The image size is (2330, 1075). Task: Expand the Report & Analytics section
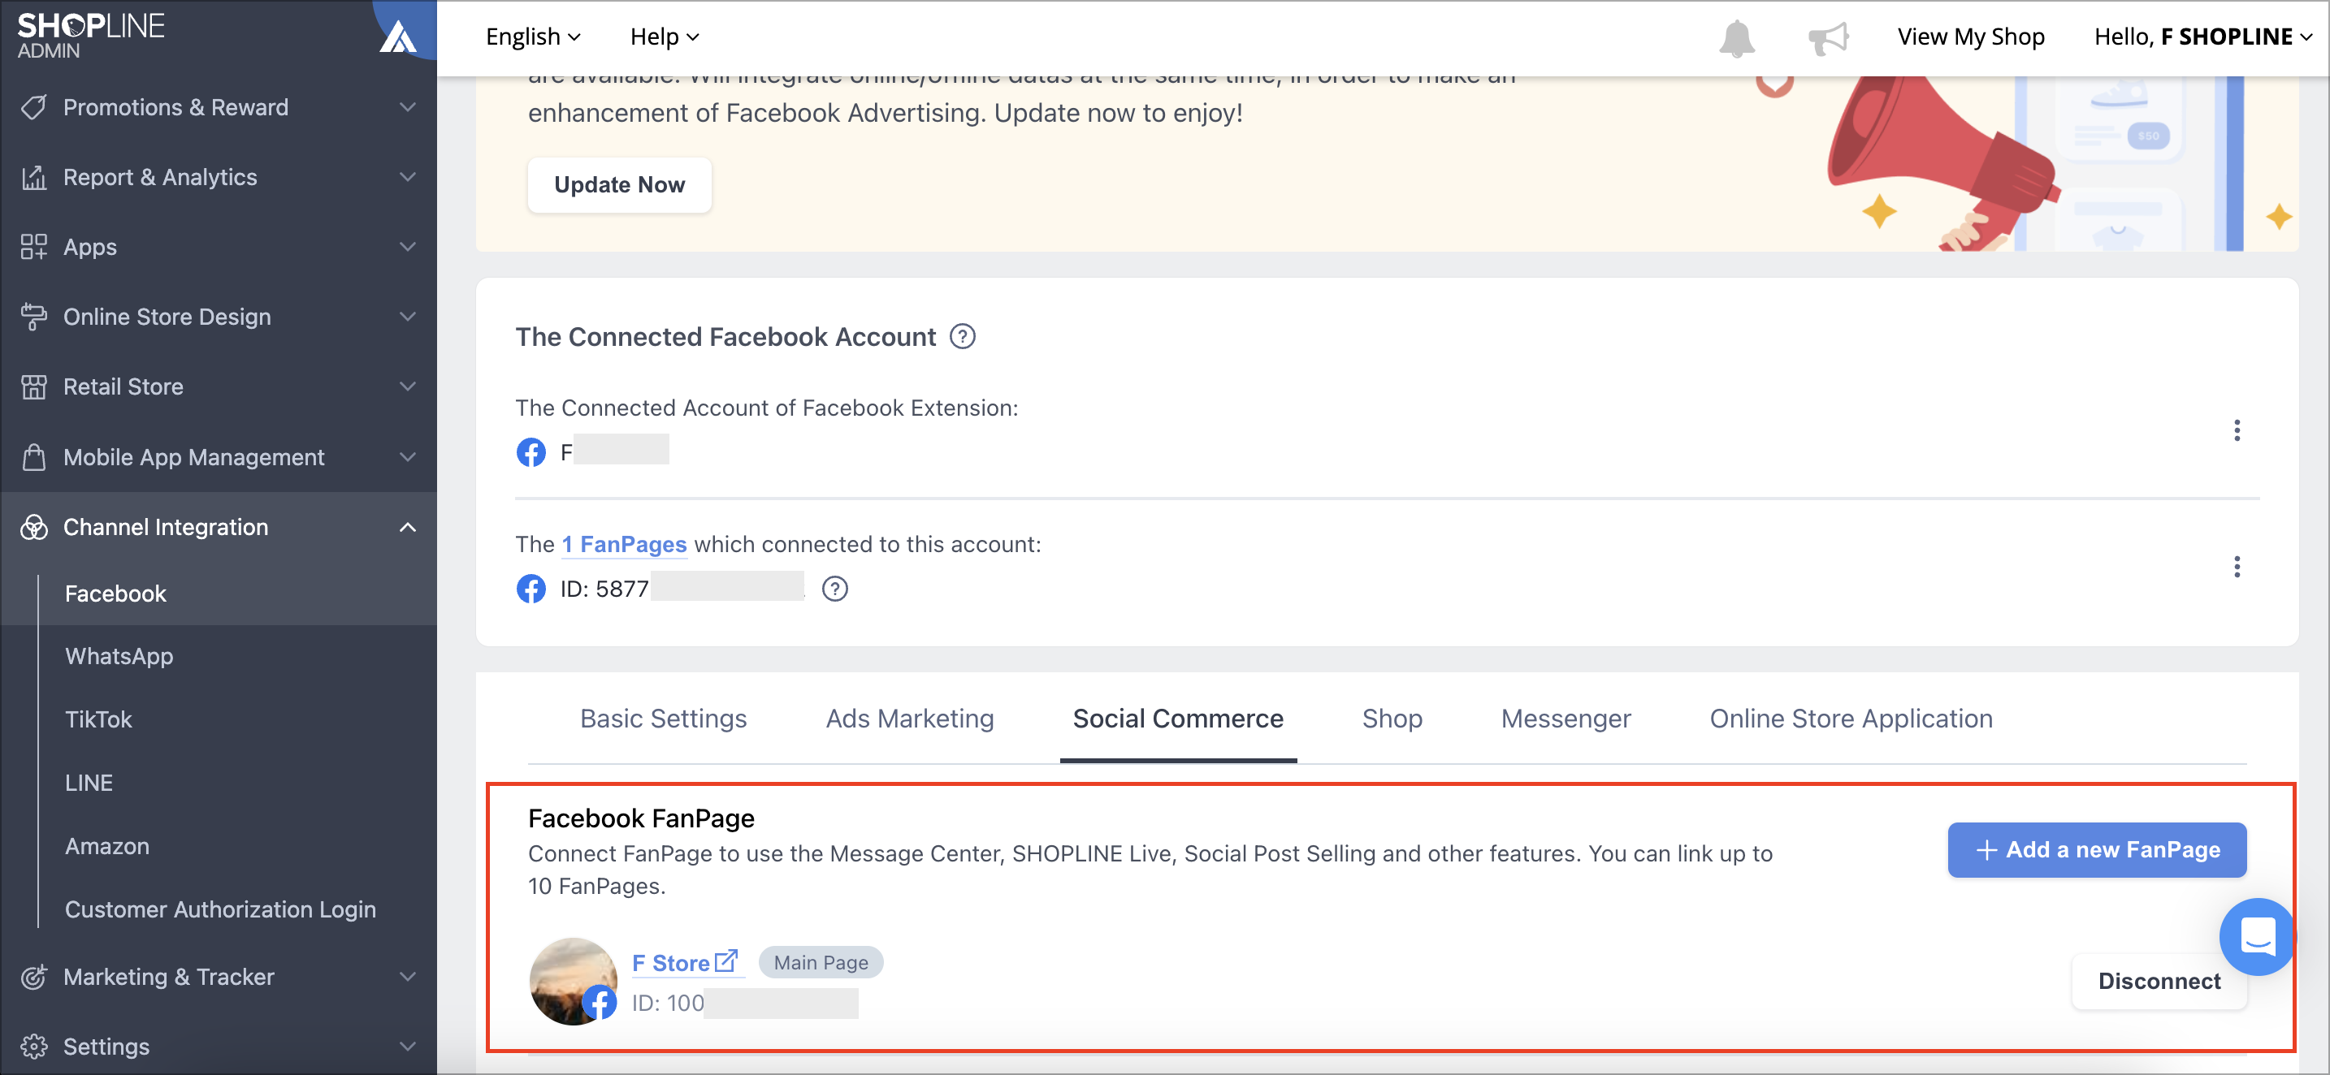[219, 177]
